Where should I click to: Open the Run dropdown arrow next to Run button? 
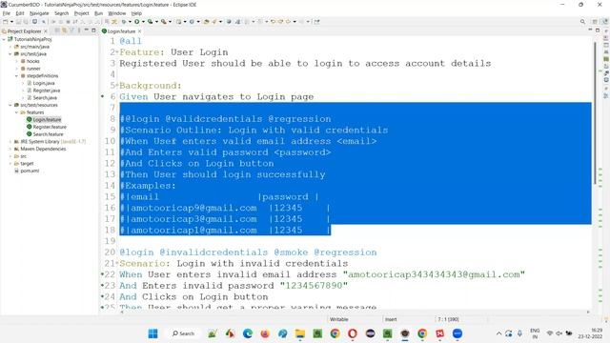[x=143, y=22]
